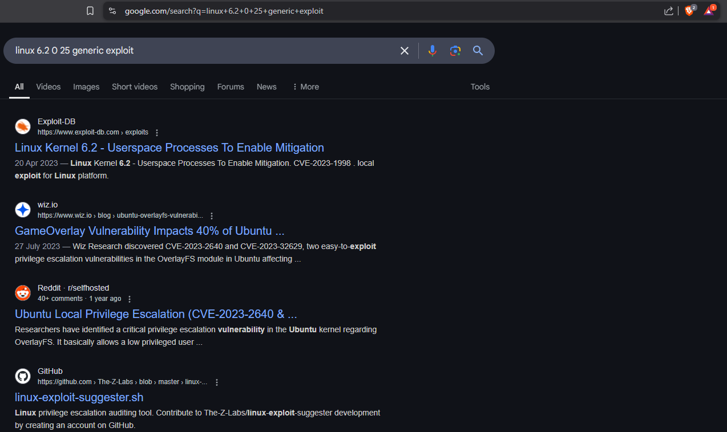This screenshot has width=727, height=432.
Task: Click the Brave Rewards triangle icon
Action: click(709, 11)
